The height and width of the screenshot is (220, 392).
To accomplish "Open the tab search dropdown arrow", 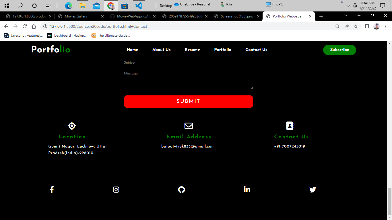I will coord(346,16).
